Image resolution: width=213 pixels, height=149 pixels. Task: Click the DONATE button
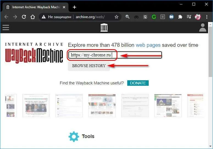[x=138, y=83]
